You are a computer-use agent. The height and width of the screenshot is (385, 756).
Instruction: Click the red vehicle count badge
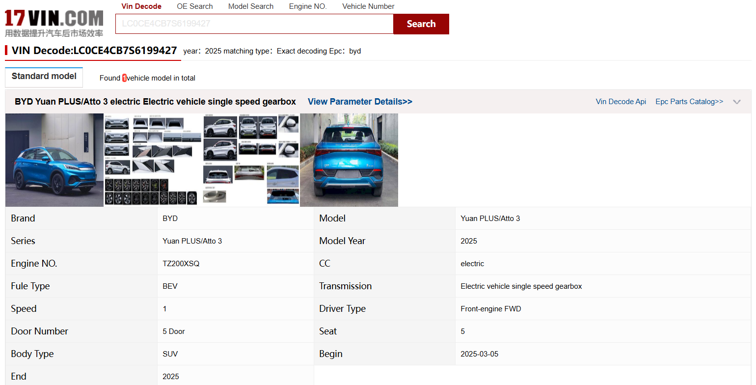click(x=125, y=78)
